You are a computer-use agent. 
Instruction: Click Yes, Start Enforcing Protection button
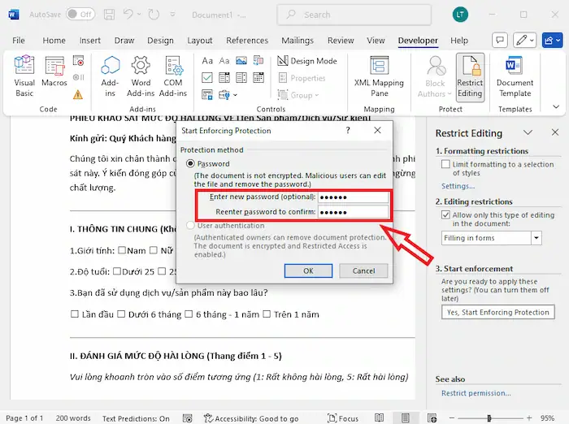tap(498, 312)
